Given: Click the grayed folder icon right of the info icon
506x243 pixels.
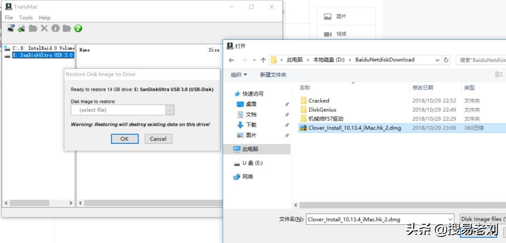Looking at the screenshot, I should pos(67,29).
